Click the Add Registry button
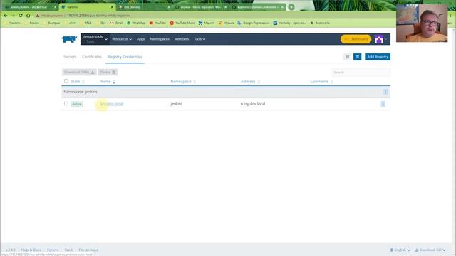The image size is (456, 256). coord(378,57)
